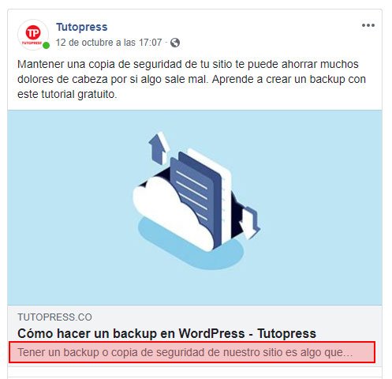The height and width of the screenshot is (379, 392).
Task: Click the TUTOPRESS.CO domain label
Action: click(x=54, y=317)
